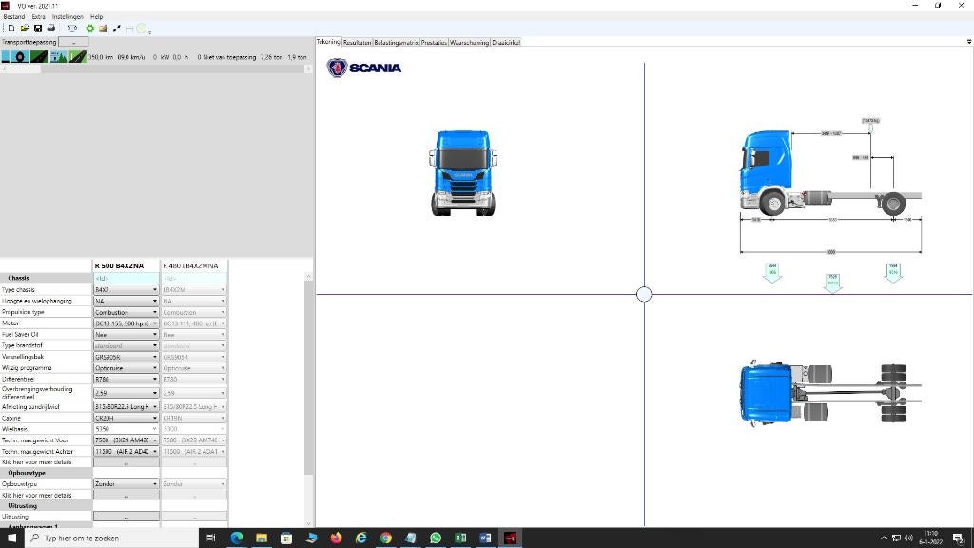The width and height of the screenshot is (974, 548).
Task: Click the Transporttoepassing button
Action: tap(73, 42)
